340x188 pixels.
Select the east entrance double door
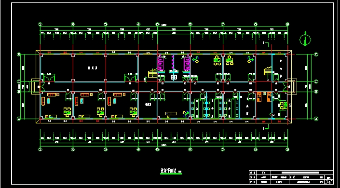tap(286, 87)
